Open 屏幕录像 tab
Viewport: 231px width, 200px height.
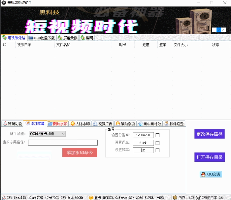click(68, 38)
